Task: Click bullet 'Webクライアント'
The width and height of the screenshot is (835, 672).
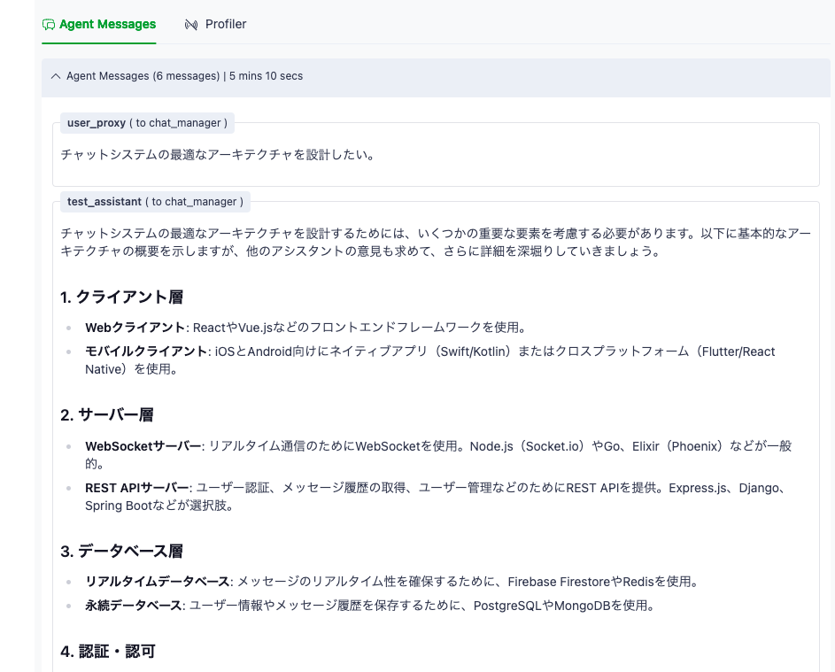Action: (135, 328)
